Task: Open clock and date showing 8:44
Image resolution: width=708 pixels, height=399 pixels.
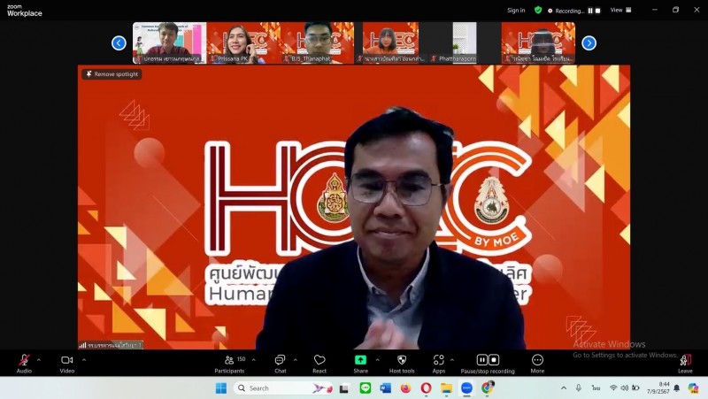Action: coord(658,387)
